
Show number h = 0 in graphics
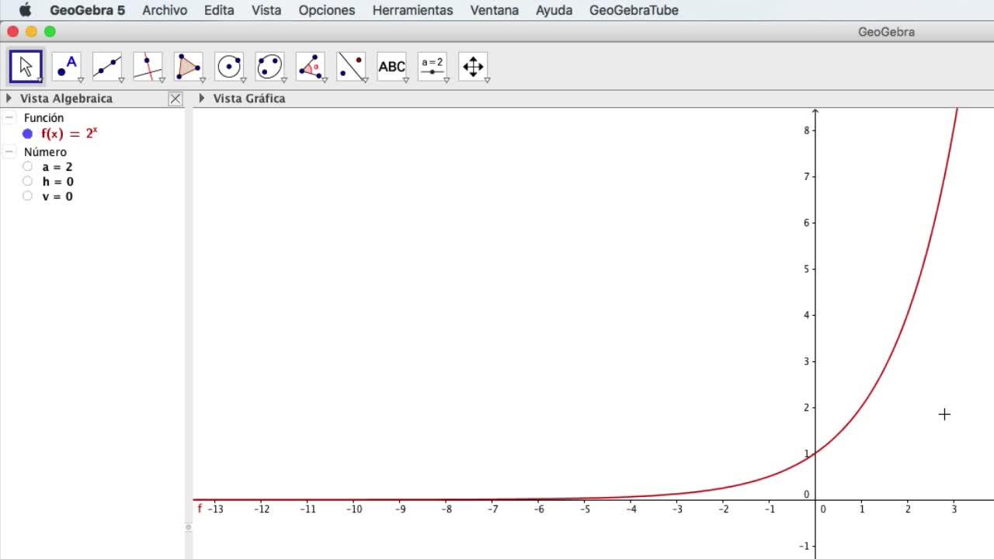point(28,181)
